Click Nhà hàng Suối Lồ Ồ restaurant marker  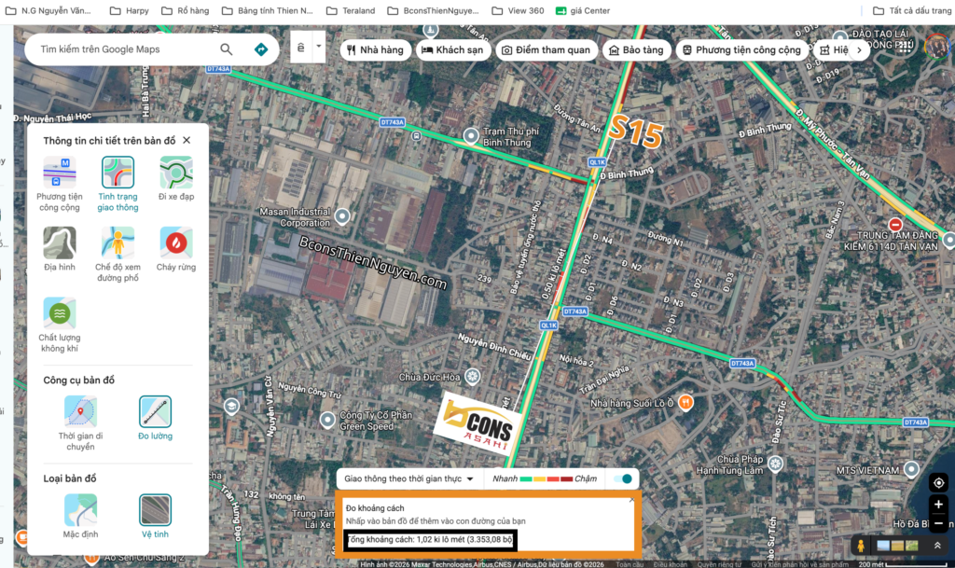coord(685,402)
